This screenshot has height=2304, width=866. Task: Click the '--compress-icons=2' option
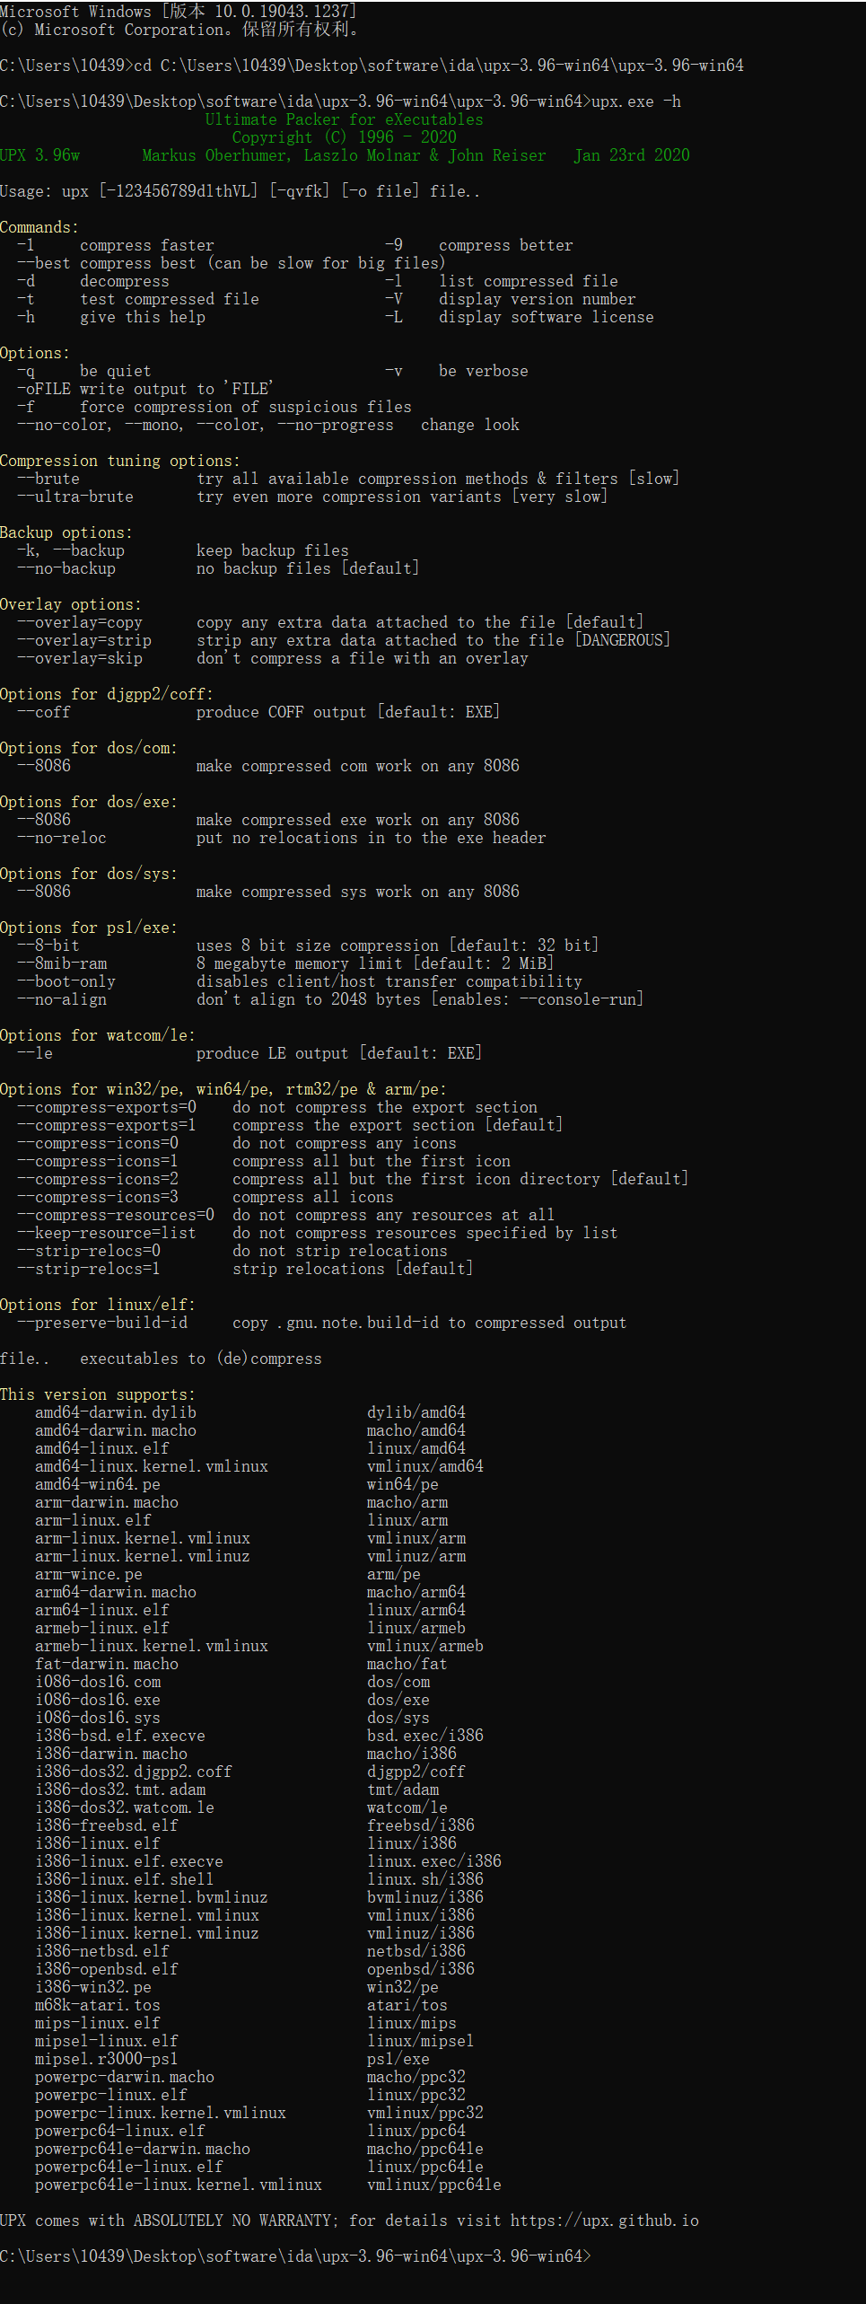pos(98,1179)
